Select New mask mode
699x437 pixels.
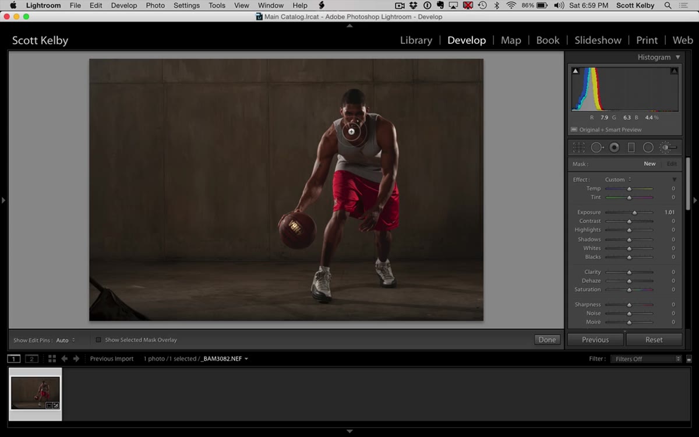click(649, 164)
